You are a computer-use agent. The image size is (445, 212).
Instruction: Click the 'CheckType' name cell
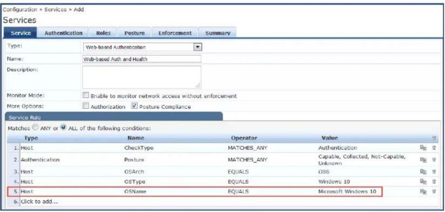(x=139, y=148)
